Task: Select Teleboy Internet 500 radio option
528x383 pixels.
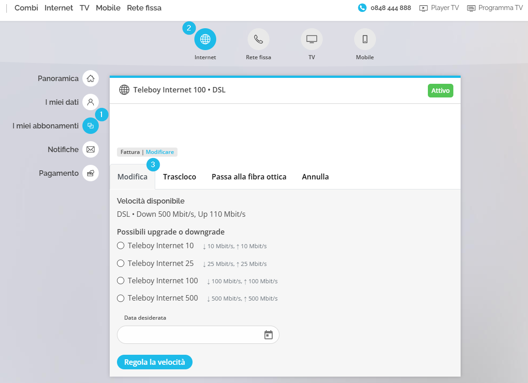Action: (x=121, y=298)
